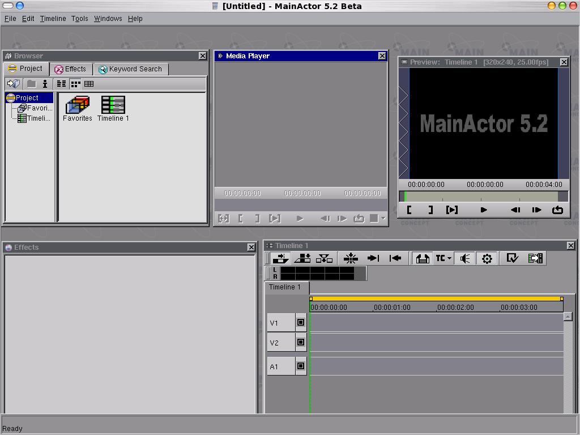Select the Timeli... node in project tree
The image size is (580, 435).
(x=35, y=118)
